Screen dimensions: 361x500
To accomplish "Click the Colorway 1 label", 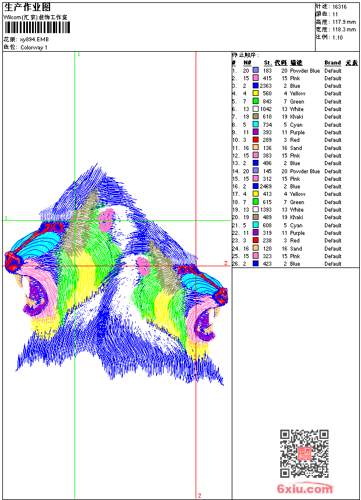I will click(x=34, y=48).
